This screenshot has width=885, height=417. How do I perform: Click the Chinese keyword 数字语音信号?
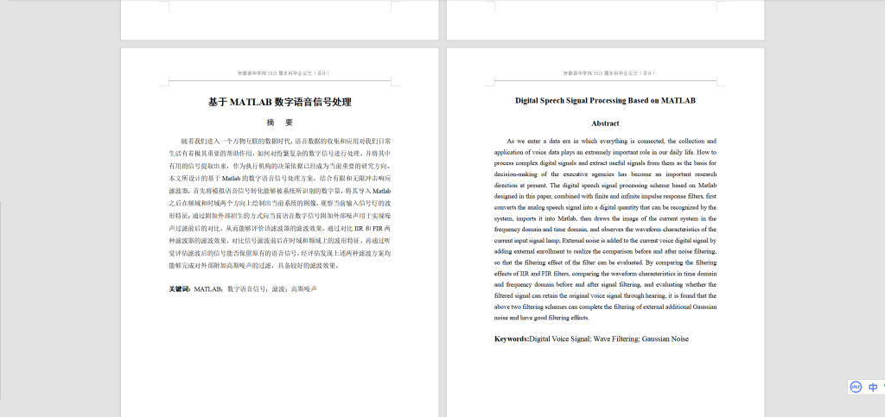(246, 289)
